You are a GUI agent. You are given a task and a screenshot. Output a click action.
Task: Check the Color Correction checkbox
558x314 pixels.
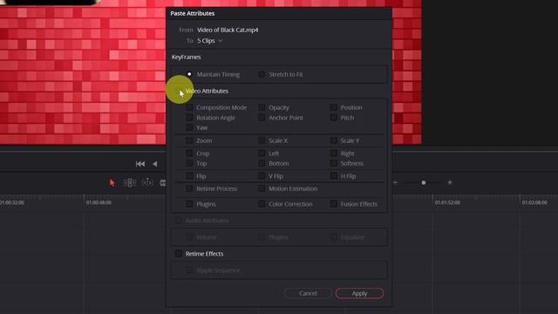(262, 203)
